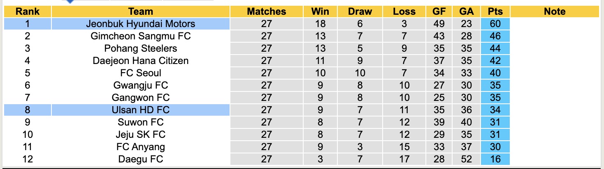This screenshot has width=604, height=169.
Task: Choose FC Seoul in the standings
Action: pyautogui.click(x=141, y=73)
